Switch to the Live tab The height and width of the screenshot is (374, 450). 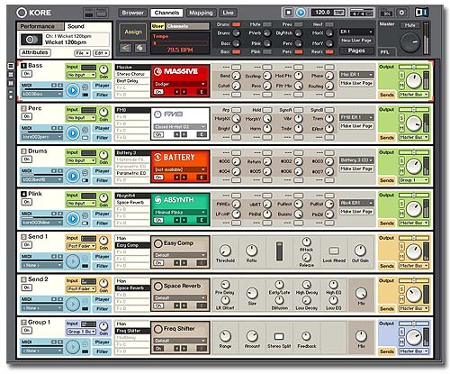[228, 13]
